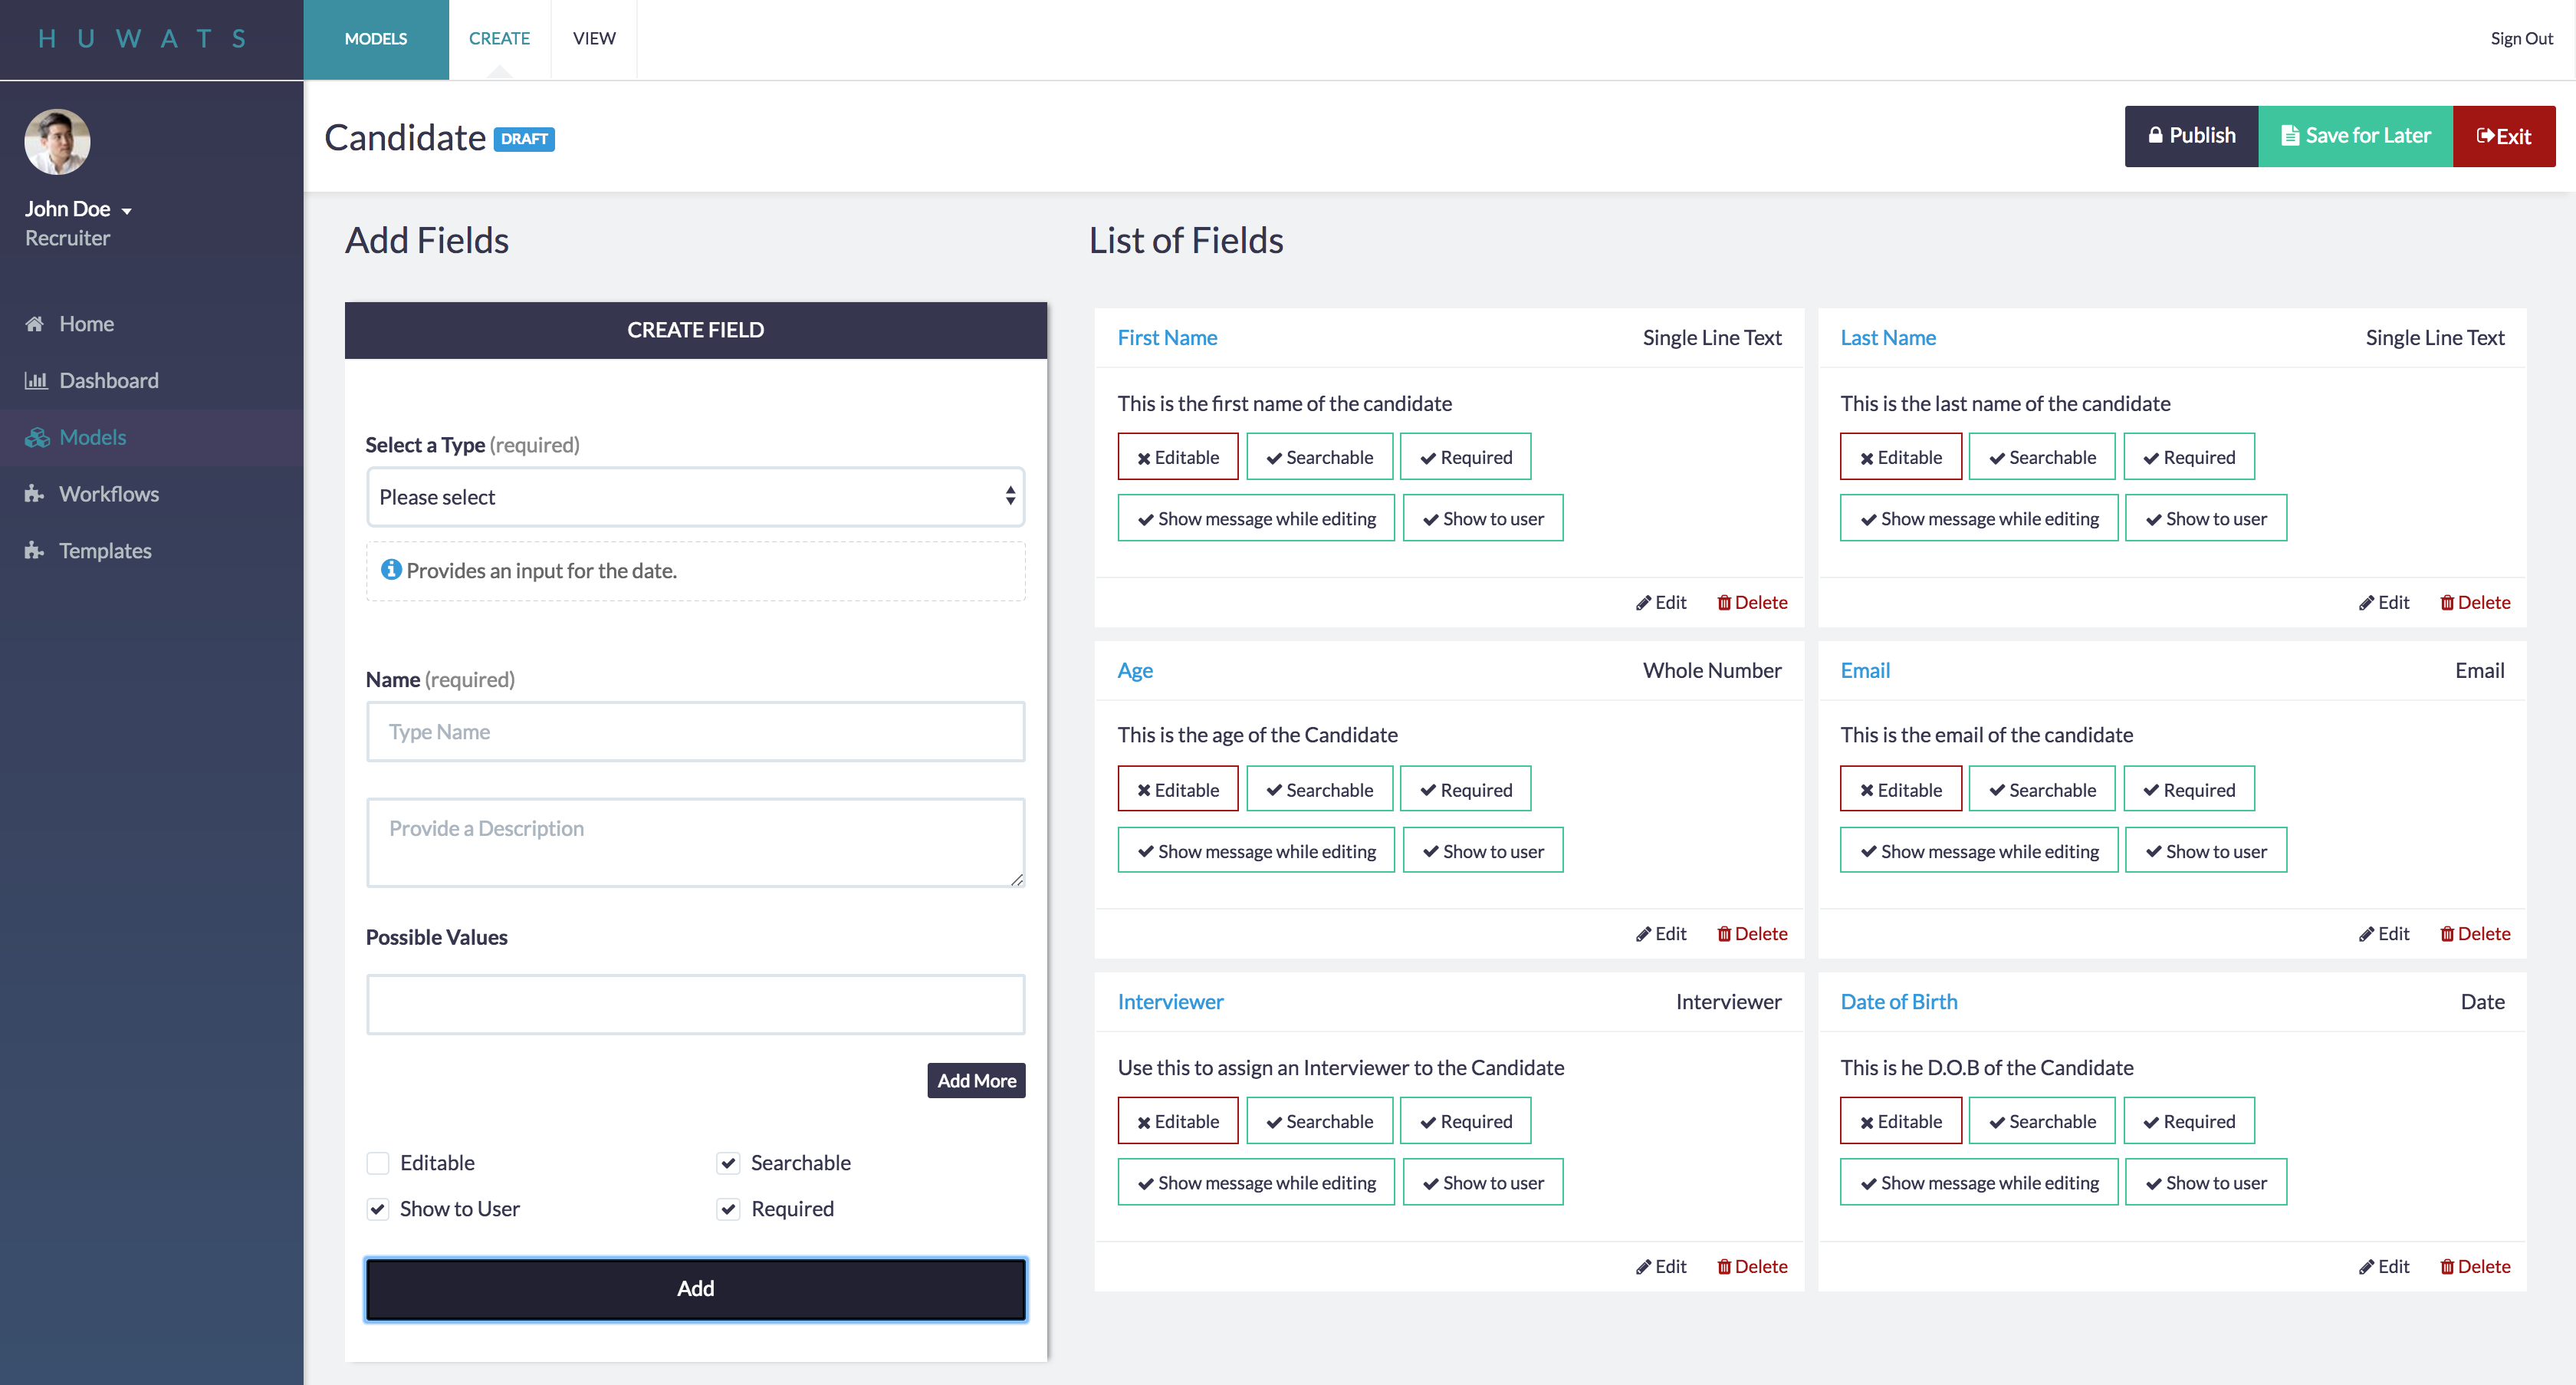Open the Select a Type dropdown
This screenshot has height=1385, width=2576.
695,497
